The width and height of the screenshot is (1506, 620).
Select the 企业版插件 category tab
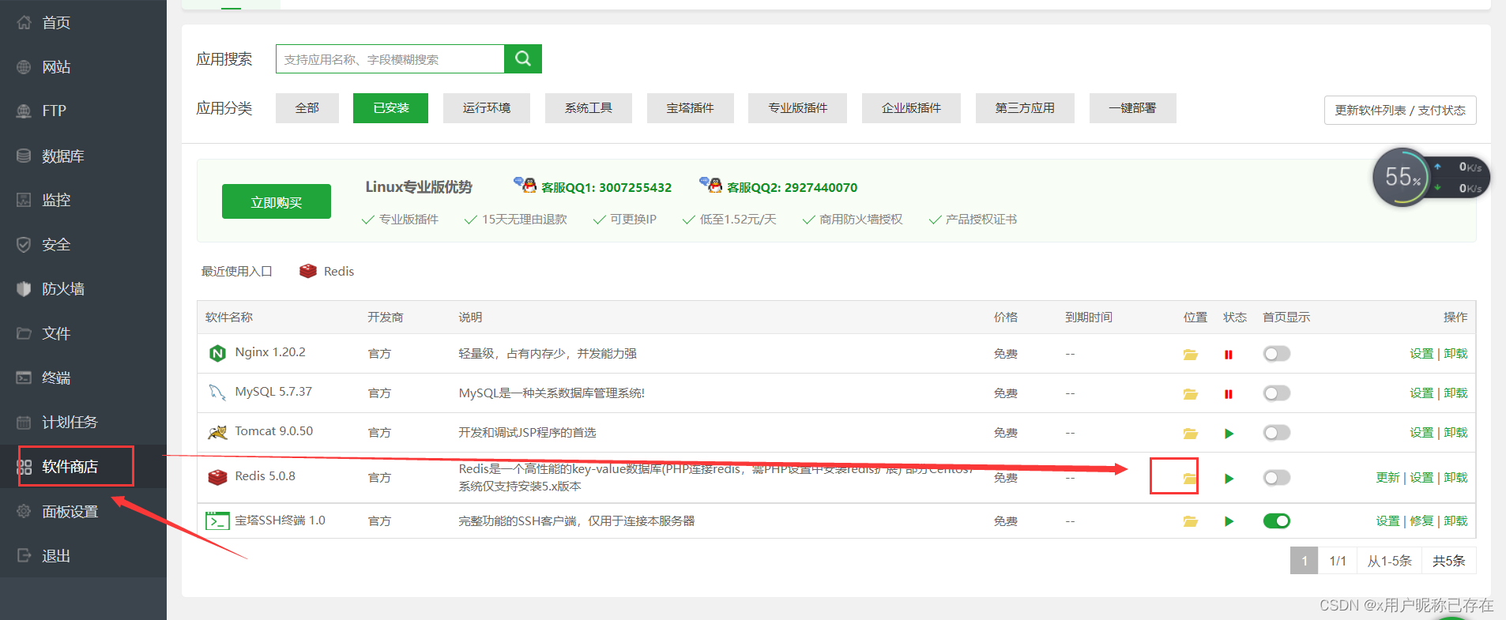click(x=912, y=108)
